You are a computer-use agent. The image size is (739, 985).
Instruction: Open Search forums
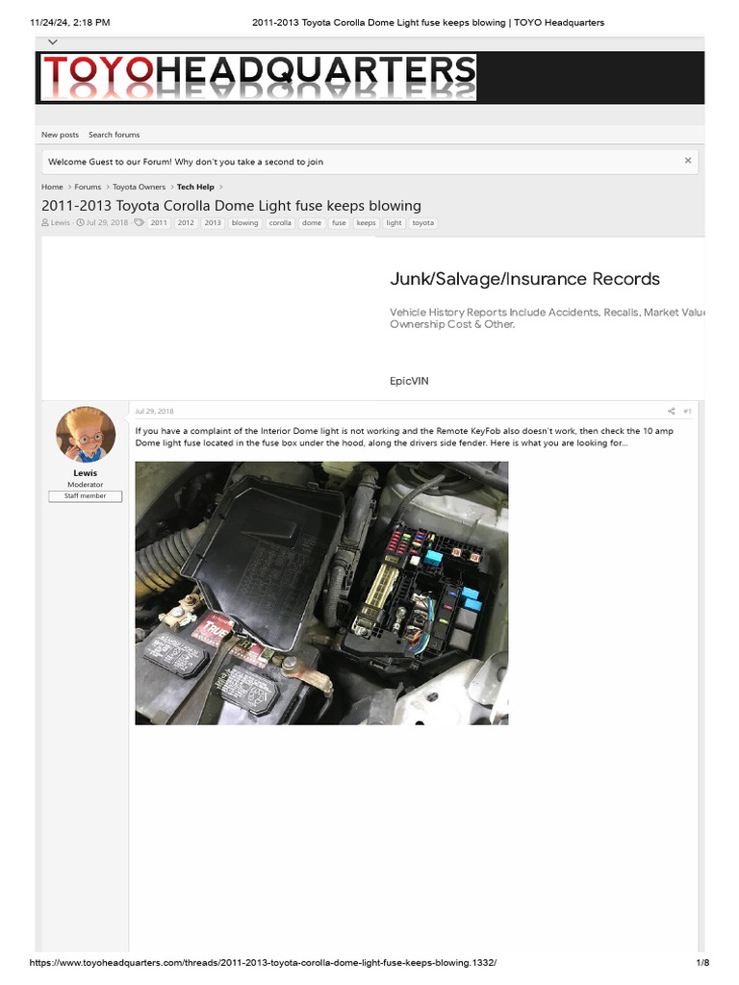(114, 135)
